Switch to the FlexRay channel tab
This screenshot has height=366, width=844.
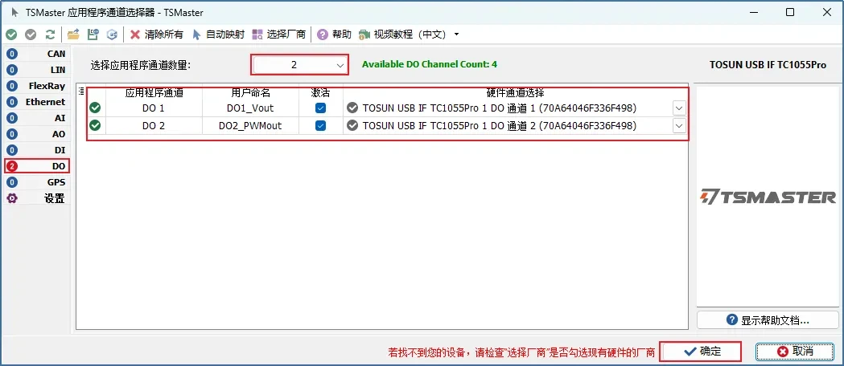pos(36,86)
